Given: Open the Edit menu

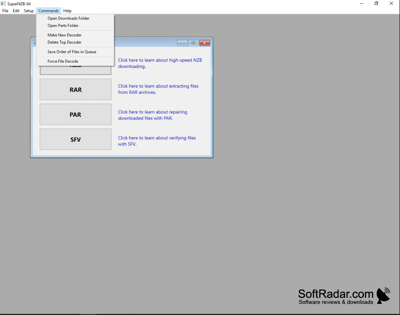Looking at the screenshot, I should click(x=16, y=11).
